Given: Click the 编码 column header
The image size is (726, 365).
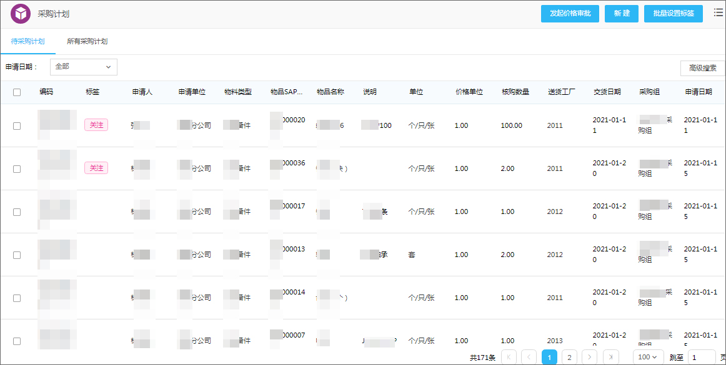Looking at the screenshot, I should 46,92.
